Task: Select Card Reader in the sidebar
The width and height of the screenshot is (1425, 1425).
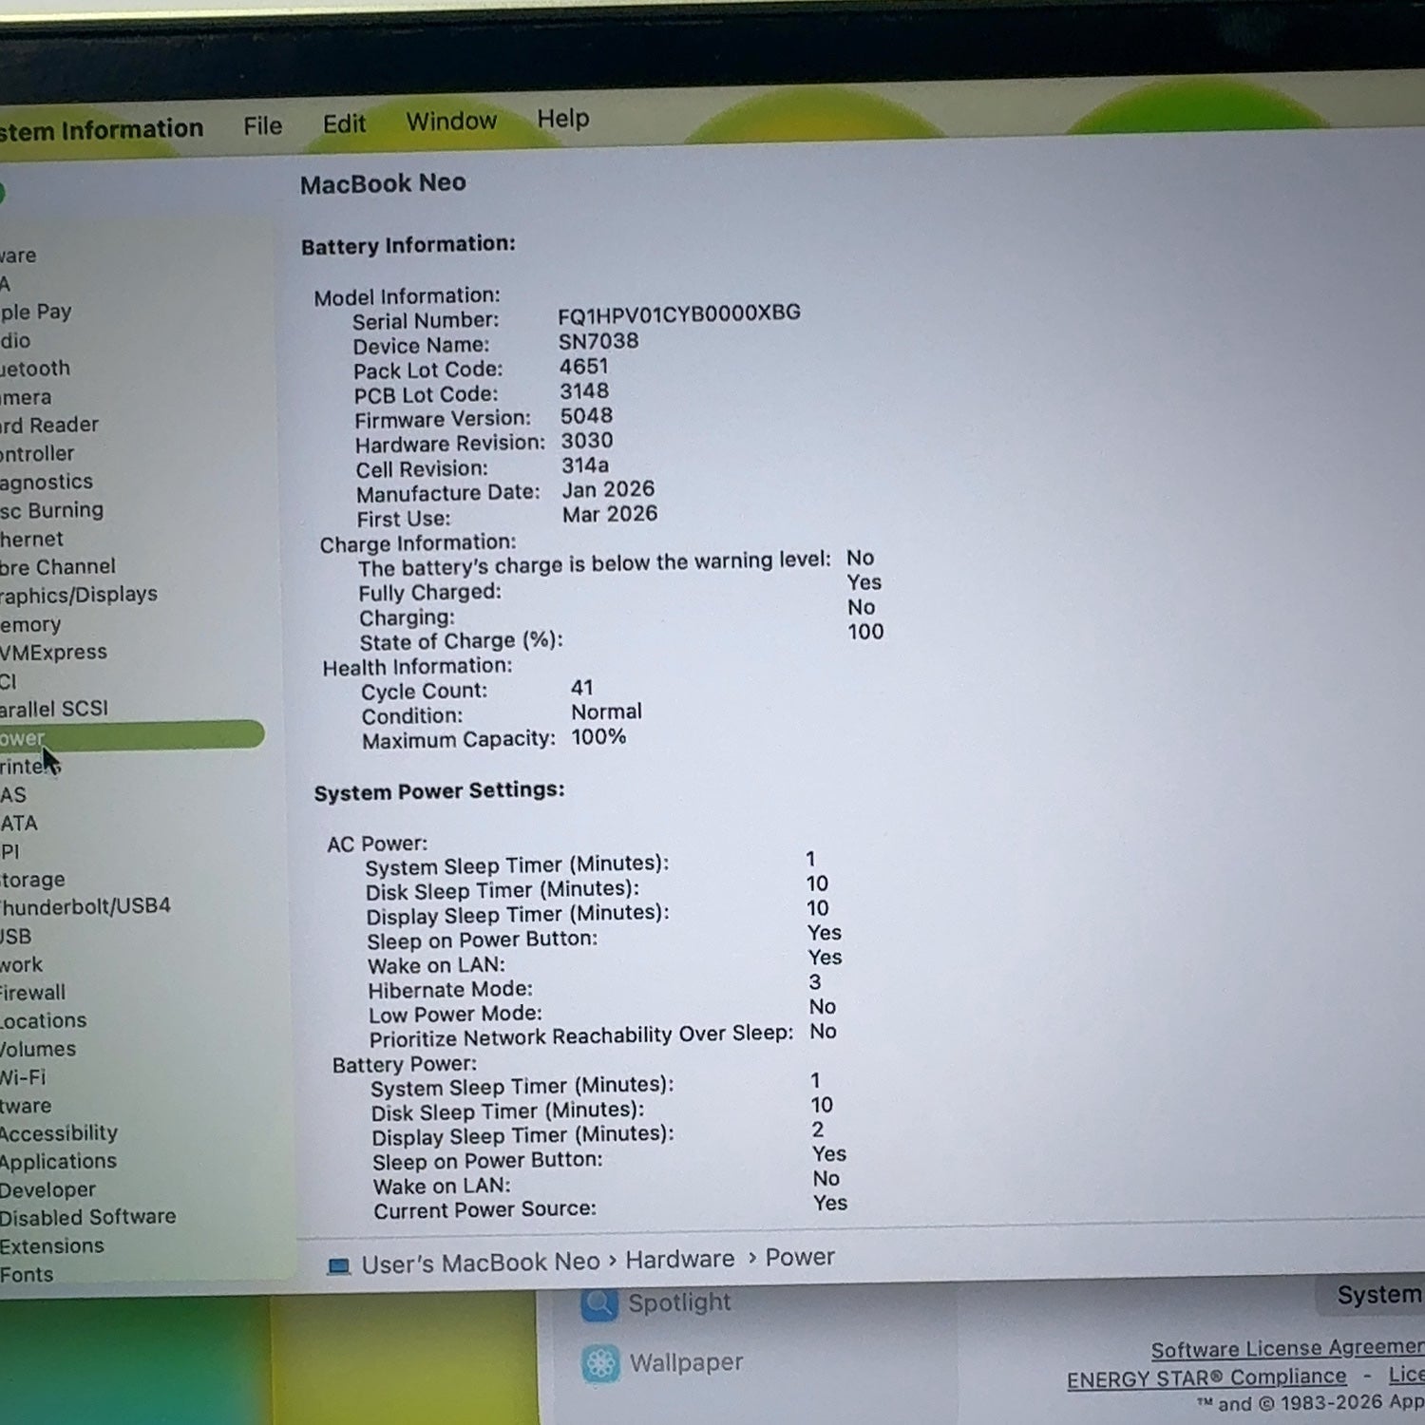Action: pos(49,425)
